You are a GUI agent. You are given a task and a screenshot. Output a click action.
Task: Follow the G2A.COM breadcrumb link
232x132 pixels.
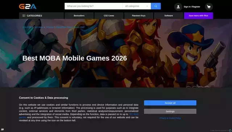[x=27, y=27]
